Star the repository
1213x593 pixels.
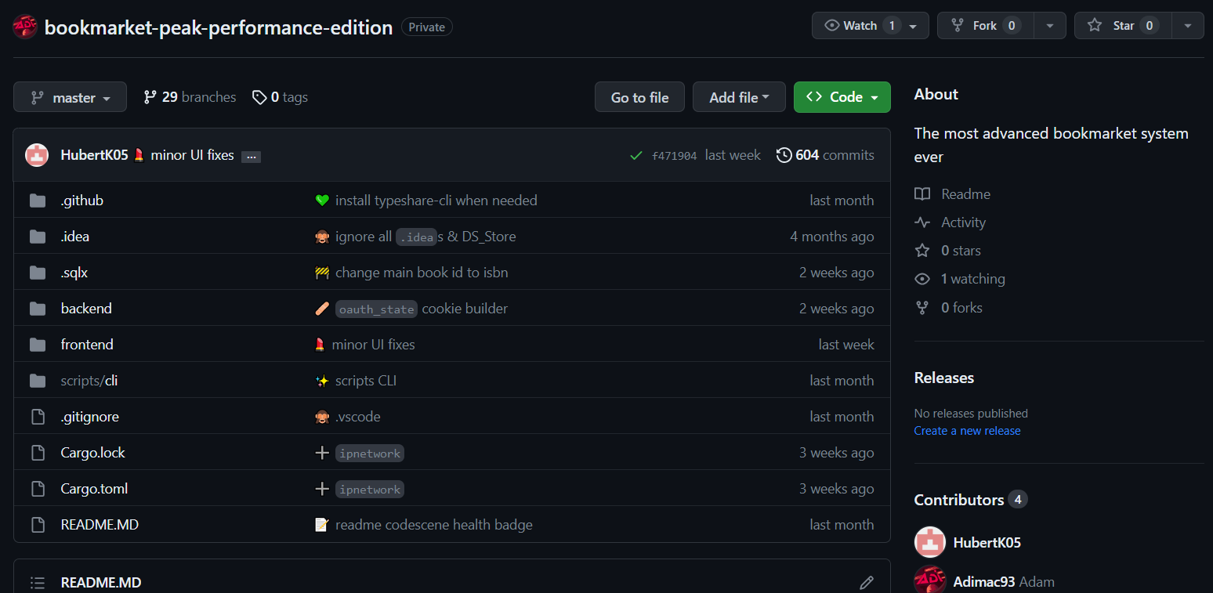[x=1123, y=26]
